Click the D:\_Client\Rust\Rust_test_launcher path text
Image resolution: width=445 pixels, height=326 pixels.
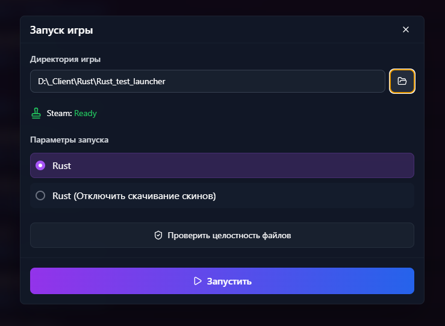101,81
